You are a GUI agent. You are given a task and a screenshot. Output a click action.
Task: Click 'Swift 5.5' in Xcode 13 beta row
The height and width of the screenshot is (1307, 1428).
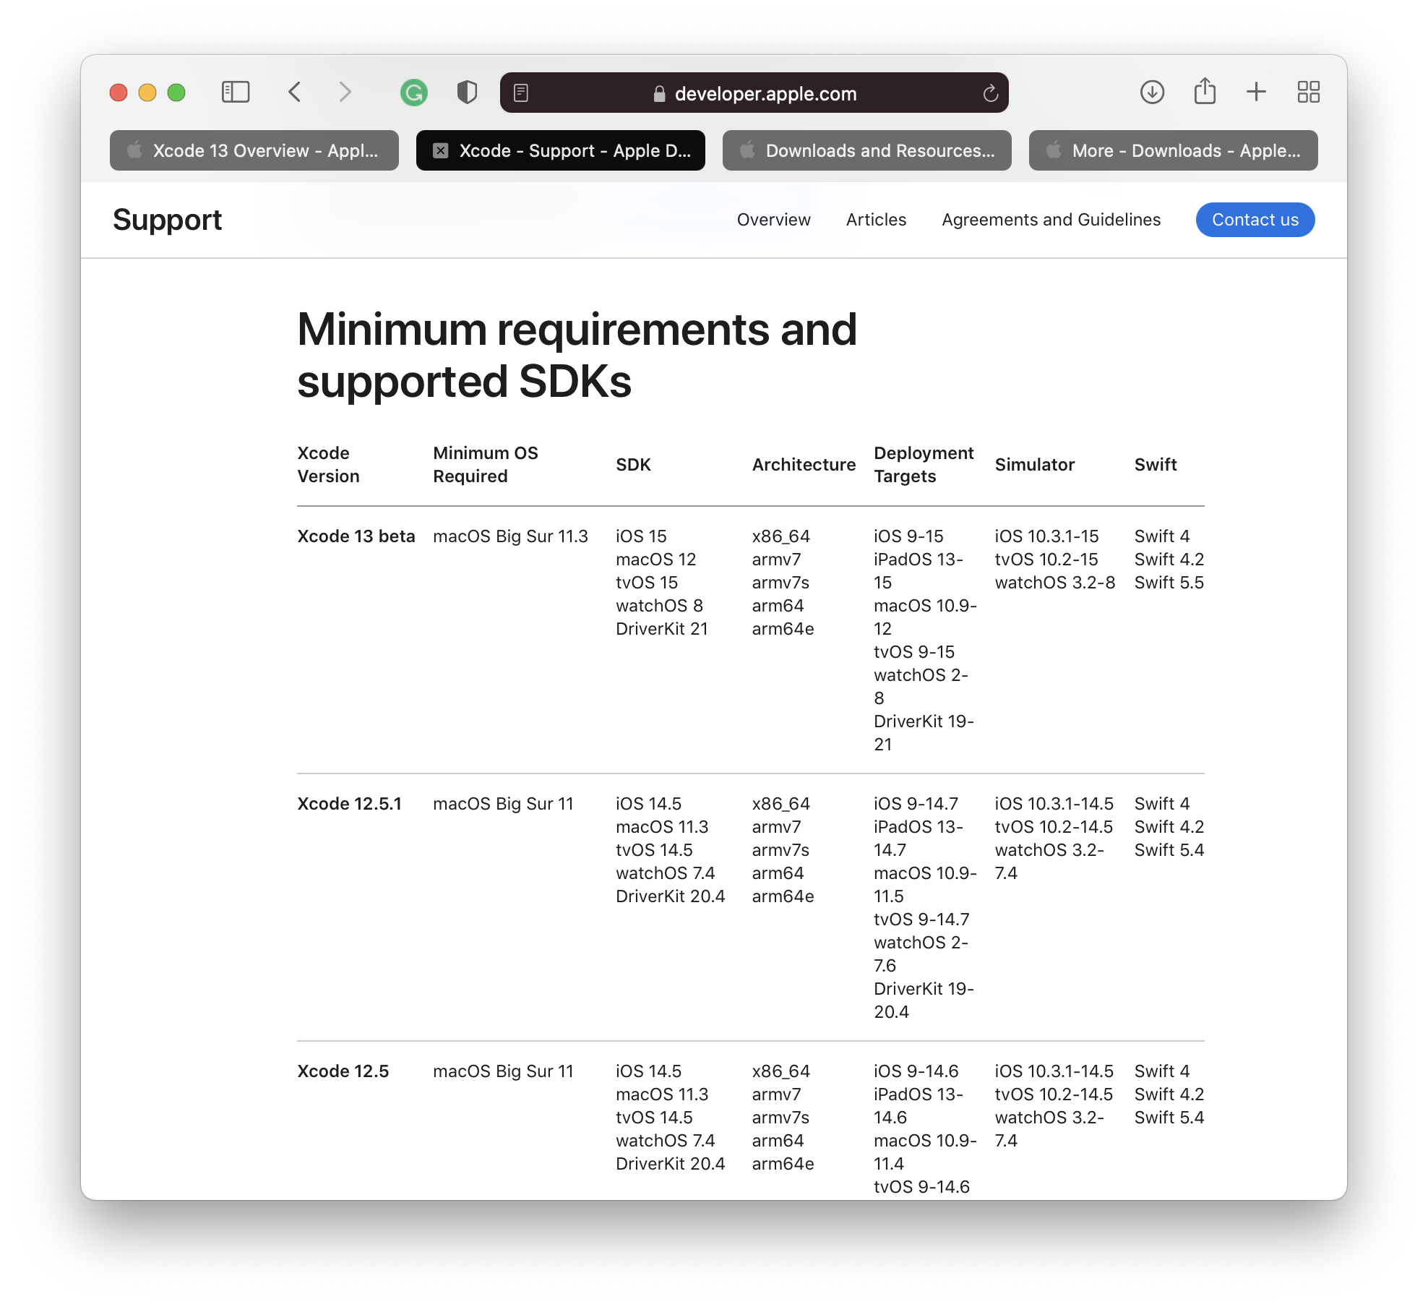tap(1169, 583)
